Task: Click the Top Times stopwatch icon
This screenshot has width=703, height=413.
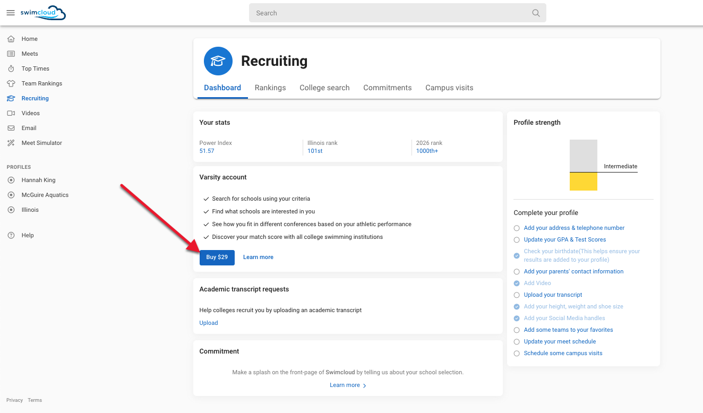Action: tap(11, 68)
